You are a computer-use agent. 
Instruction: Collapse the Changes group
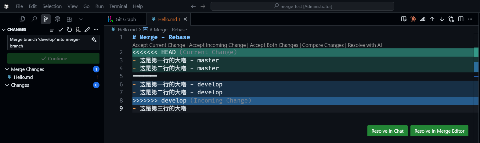pos(7,85)
